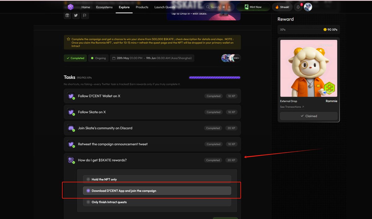Screen dimensions: 372x219
Task: Click the magnifier icon in the search box
Action: coord(207,7)
